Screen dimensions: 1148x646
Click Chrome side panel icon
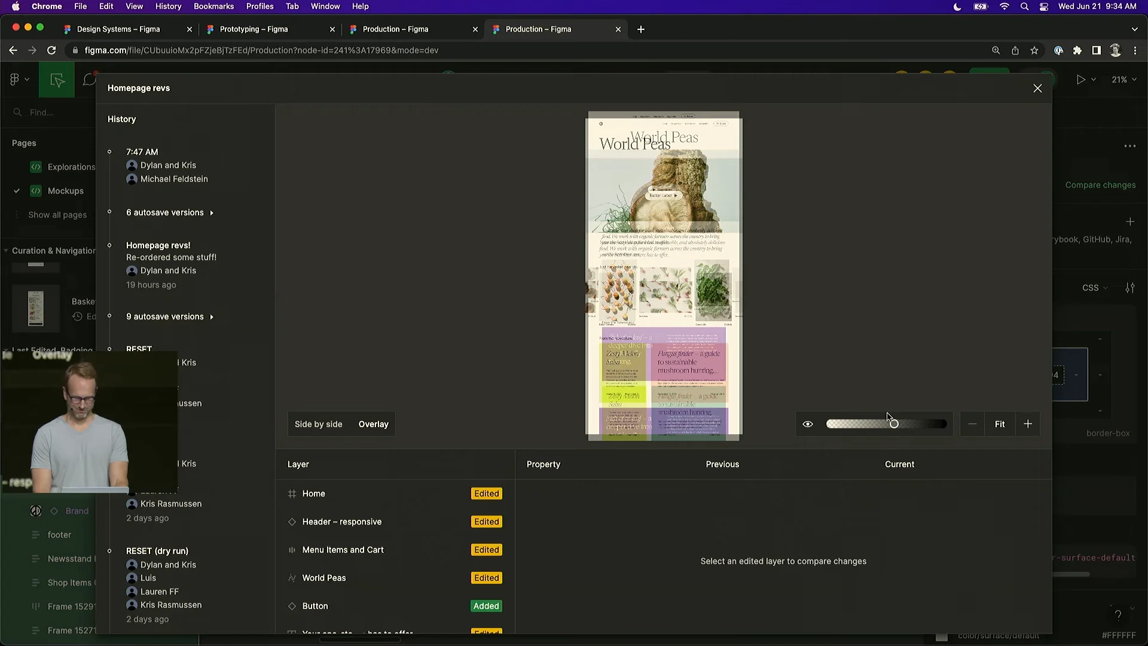pos(1096,51)
